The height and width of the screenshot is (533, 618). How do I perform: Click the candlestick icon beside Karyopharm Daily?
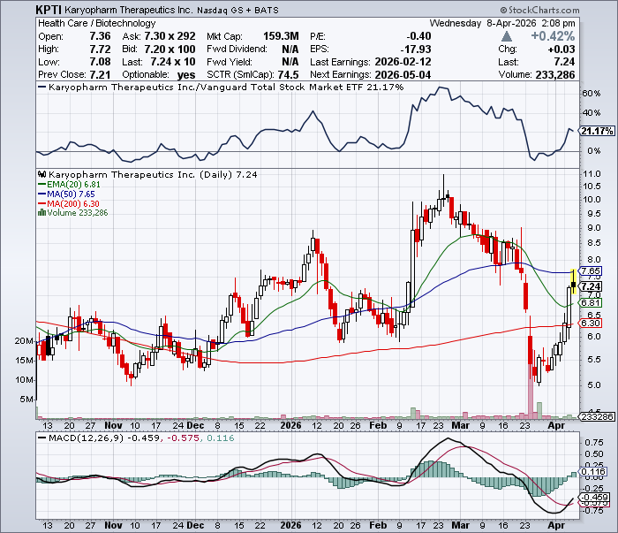(42, 174)
